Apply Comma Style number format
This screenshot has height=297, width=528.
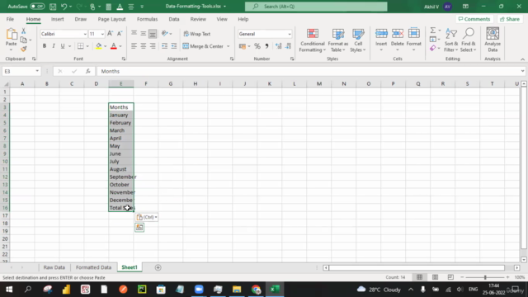click(266, 46)
